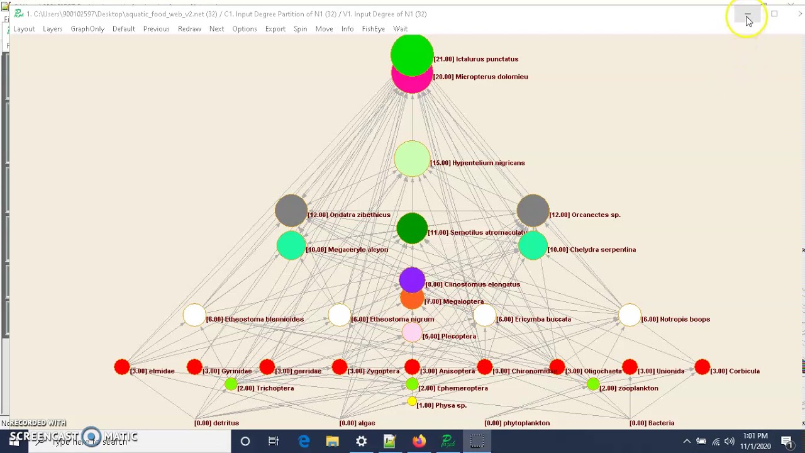Select the Chelydra serpentina node
This screenshot has width=805, height=453.
point(533,247)
